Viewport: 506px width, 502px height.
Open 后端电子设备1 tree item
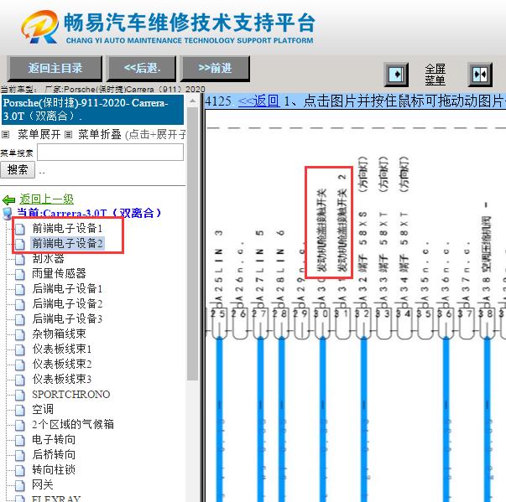(x=67, y=288)
